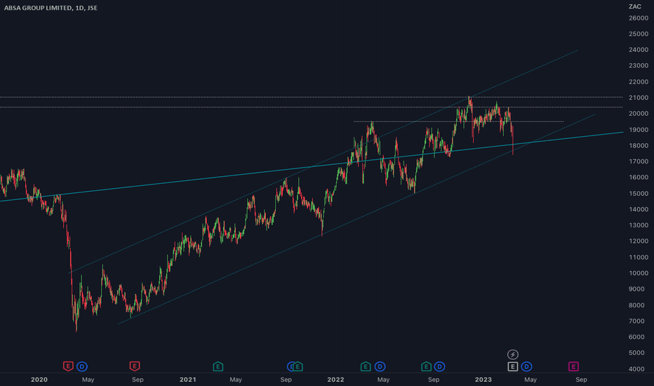Image resolution: width=654 pixels, height=386 pixels.
Task: Open red E earnings marker beside Sep 2020
Action: pyautogui.click(x=134, y=367)
